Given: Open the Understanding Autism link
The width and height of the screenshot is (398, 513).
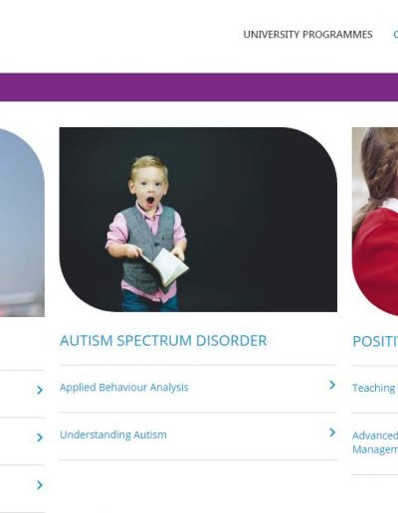Looking at the screenshot, I should 113,434.
